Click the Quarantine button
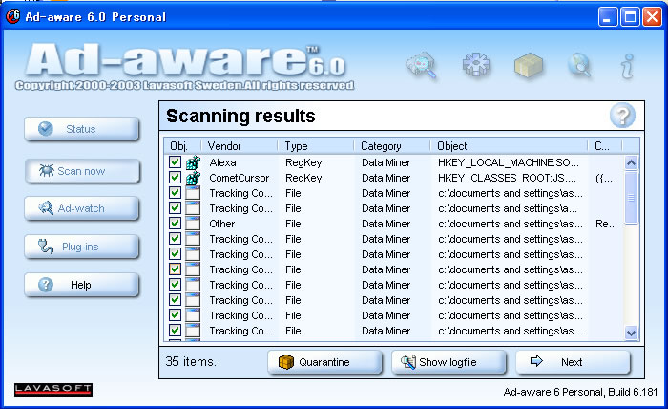Screen dimensions: 668x409 [x=324, y=362]
